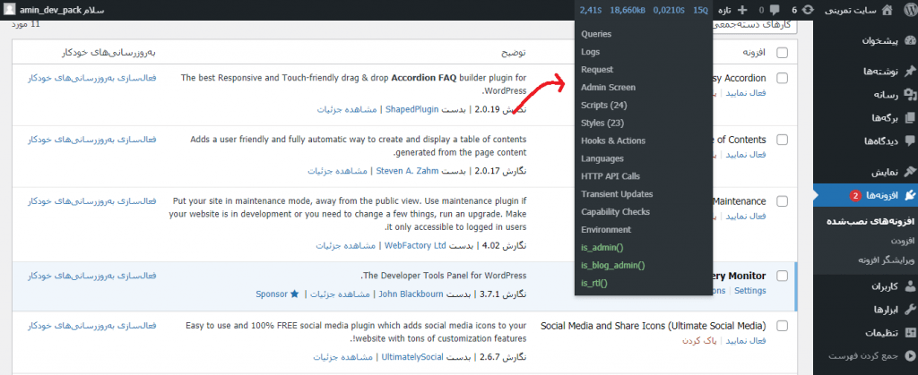Viewport: 918px width, 375px height.
Task: Click the ShapedPlugin author link
Action: (411, 110)
